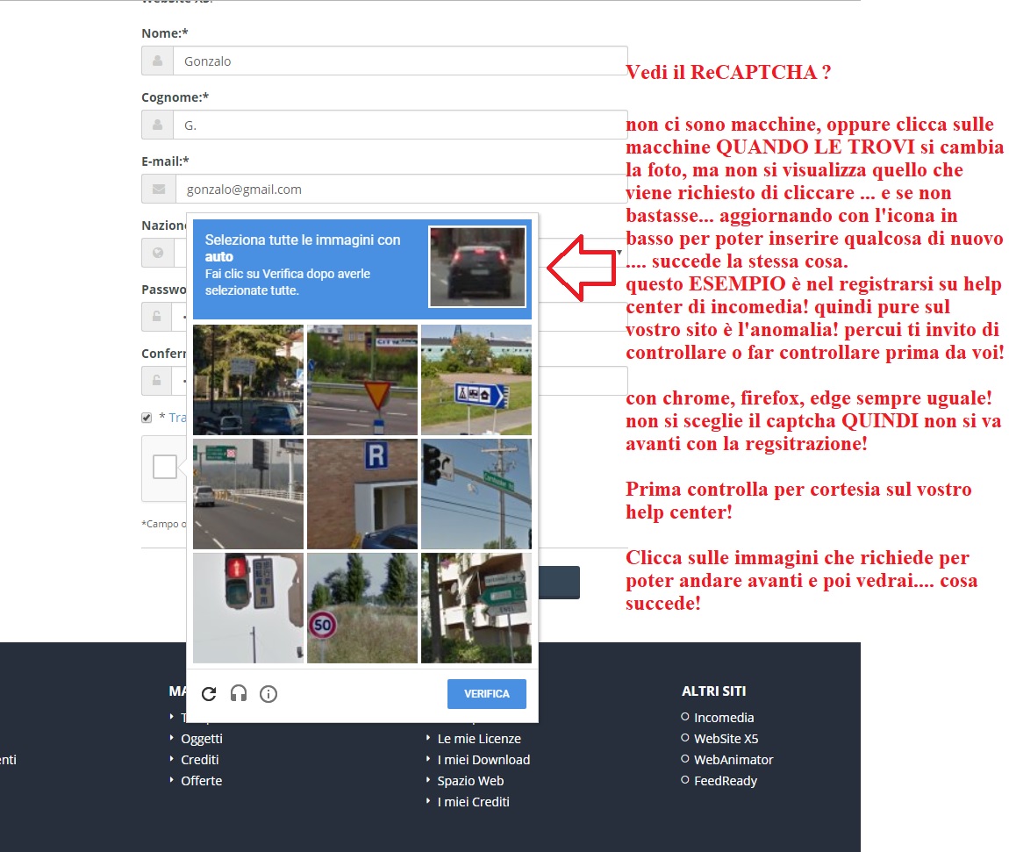Switch to the audio challenge headphones icon
This screenshot has height=852, width=1009.
click(239, 694)
